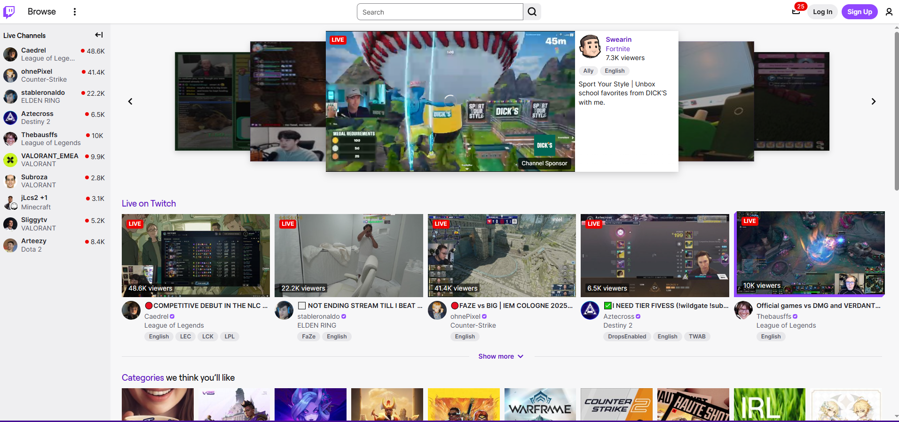Open the Channel Sponsor badge

(544, 163)
